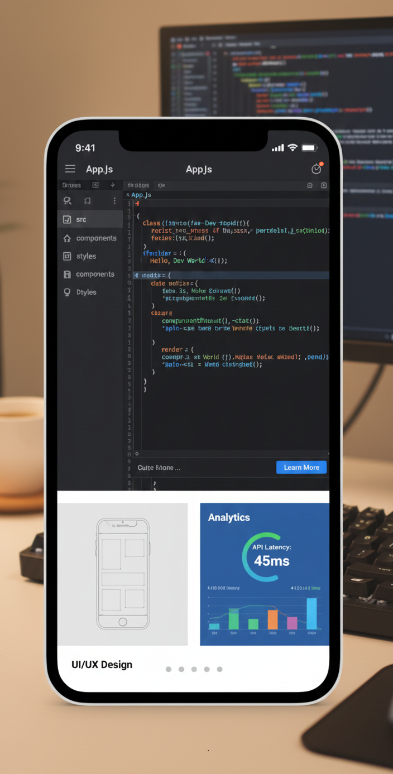
Task: Click the square icon beside the search icon
Action: pyautogui.click(x=87, y=200)
